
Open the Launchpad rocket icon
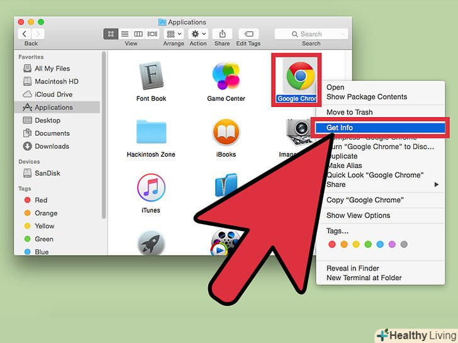coord(151,243)
